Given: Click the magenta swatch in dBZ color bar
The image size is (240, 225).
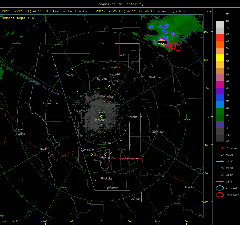Looking at the screenshot, I should 220,85.
